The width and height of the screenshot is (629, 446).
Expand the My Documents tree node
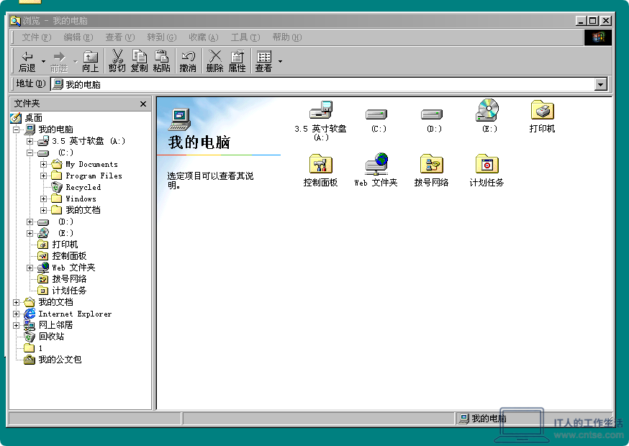point(43,164)
